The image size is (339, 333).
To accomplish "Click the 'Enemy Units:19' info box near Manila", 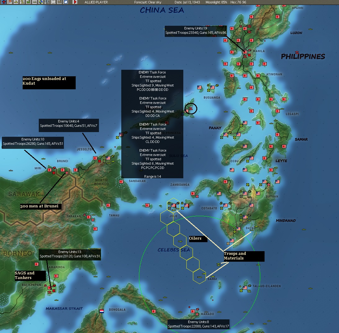I will pos(196,31).
